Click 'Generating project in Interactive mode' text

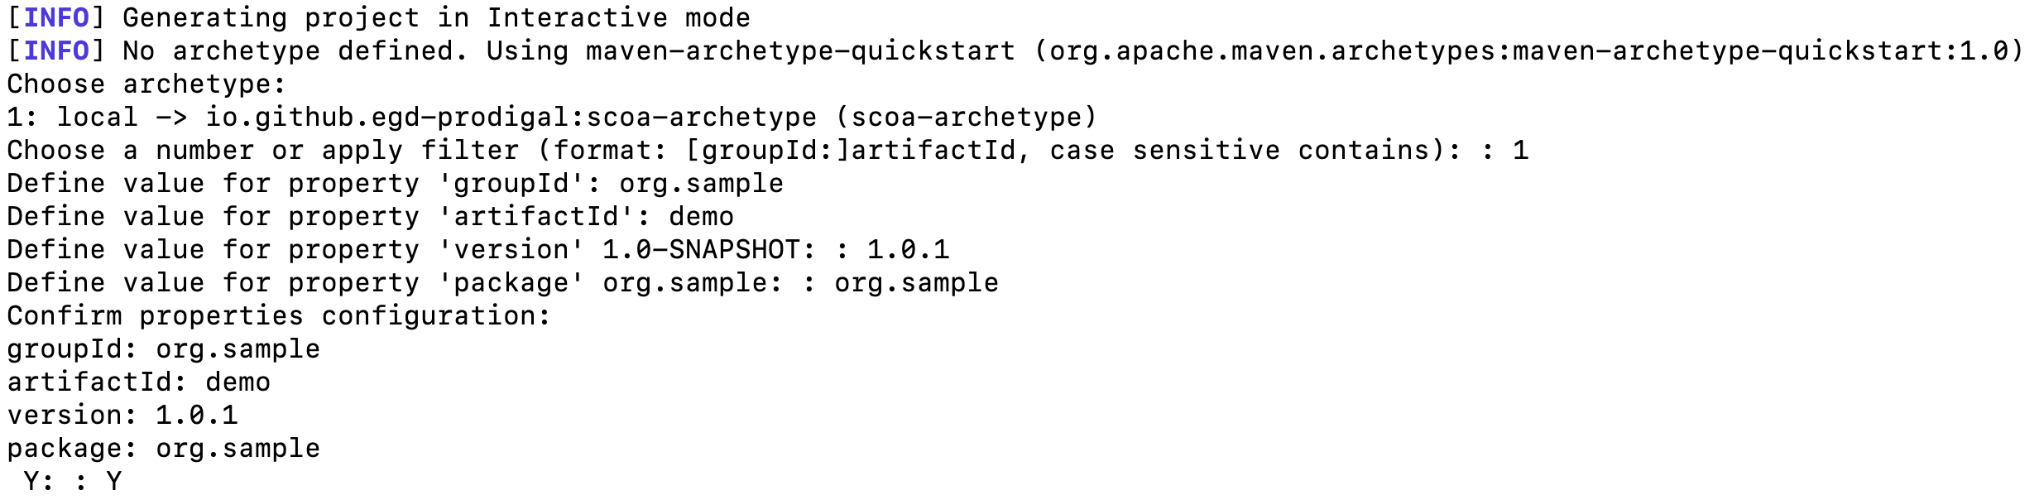point(436,17)
